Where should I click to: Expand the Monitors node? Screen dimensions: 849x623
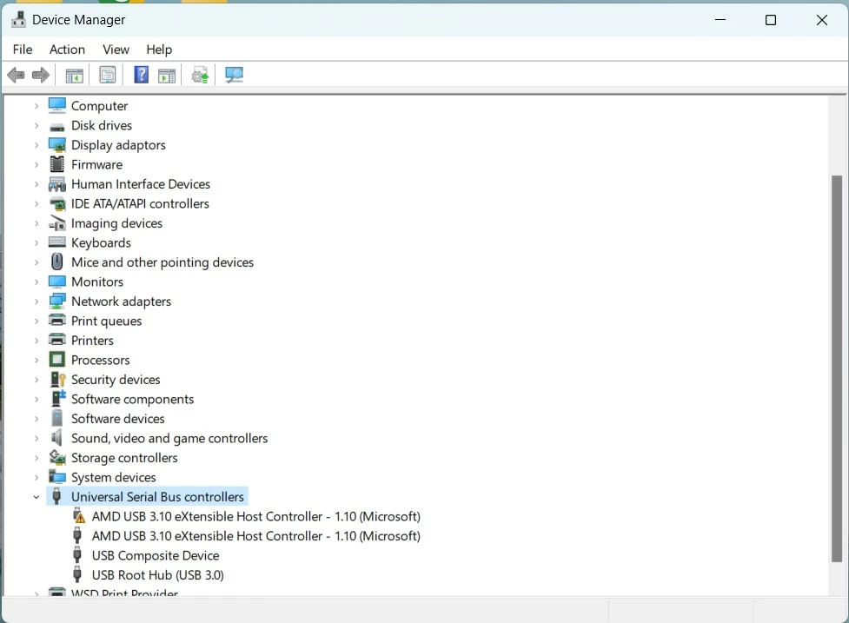click(x=36, y=282)
